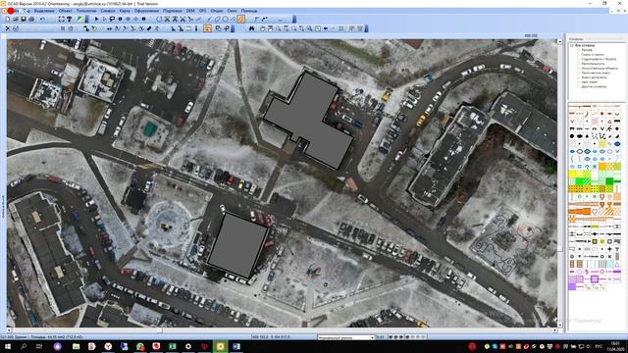Click the map horizontal scrollbar right arrow
Image resolution: width=628 pixels, height=353 pixels.
554,330
